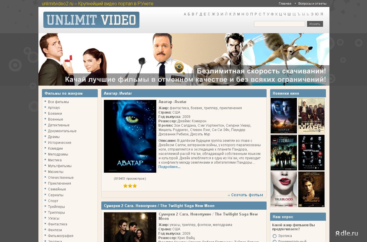Rate Avatar using the gold star rating
This screenshot has width=367, height=242.
[x=130, y=186]
